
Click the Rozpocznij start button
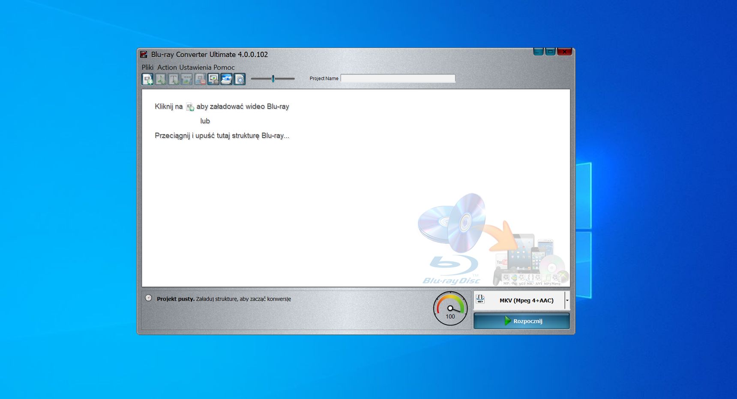(x=521, y=321)
